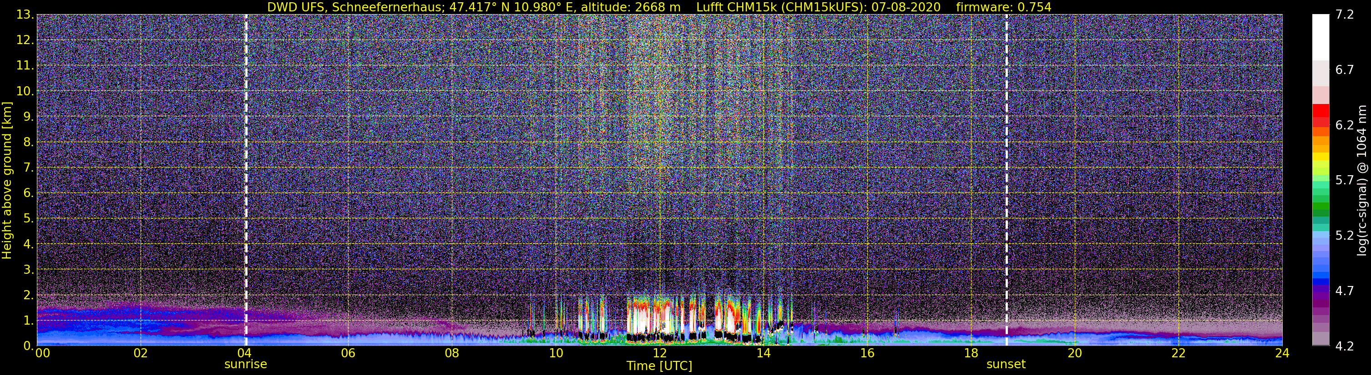This screenshot has width=1371, height=375.
Task: Click the 'sunset' label below the axis
Action: click(1006, 365)
